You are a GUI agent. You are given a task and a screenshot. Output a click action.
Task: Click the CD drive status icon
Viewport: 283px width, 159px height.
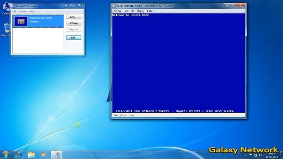click(120, 115)
